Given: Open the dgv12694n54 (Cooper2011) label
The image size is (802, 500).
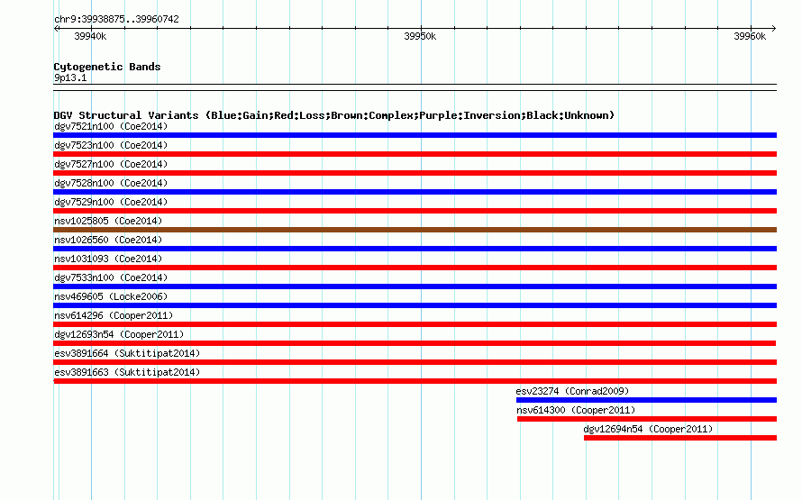Looking at the screenshot, I should 648,429.
